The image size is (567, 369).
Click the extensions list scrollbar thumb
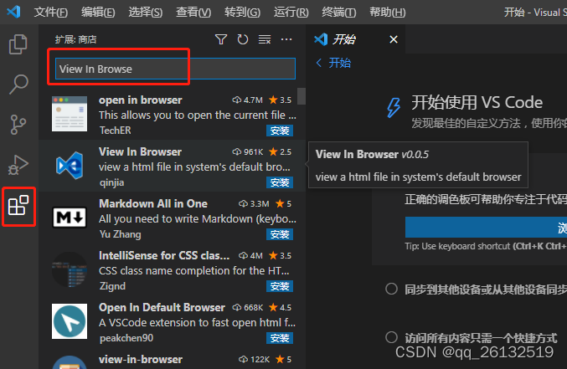tap(302, 96)
